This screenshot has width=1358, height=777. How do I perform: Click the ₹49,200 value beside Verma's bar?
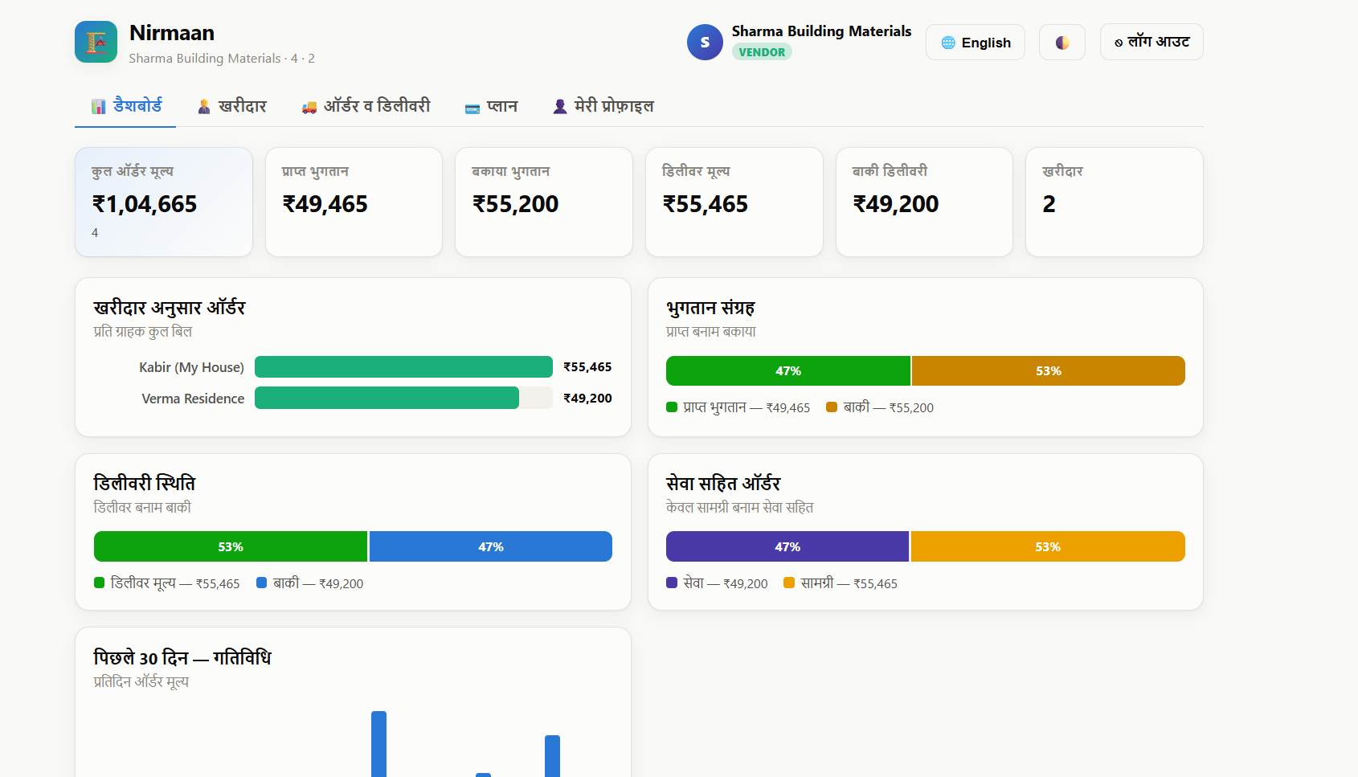(x=587, y=399)
